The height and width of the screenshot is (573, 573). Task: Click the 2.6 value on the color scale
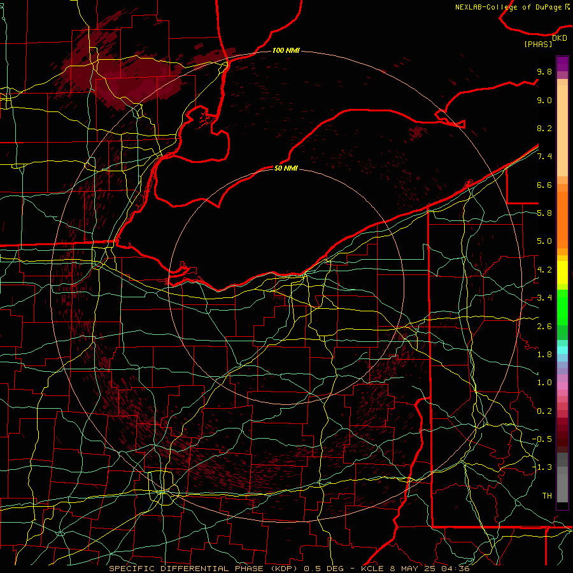(544, 326)
